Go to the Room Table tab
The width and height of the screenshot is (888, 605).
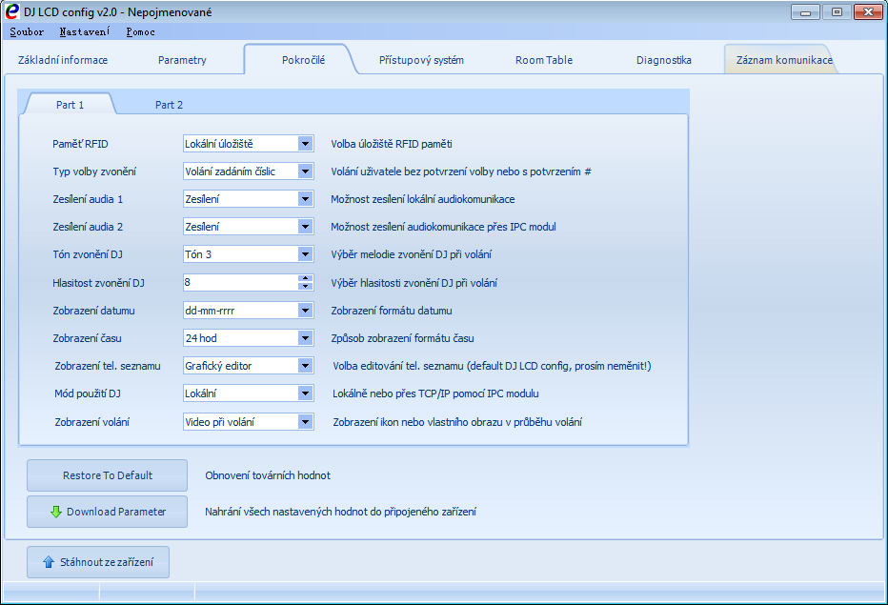(x=544, y=60)
